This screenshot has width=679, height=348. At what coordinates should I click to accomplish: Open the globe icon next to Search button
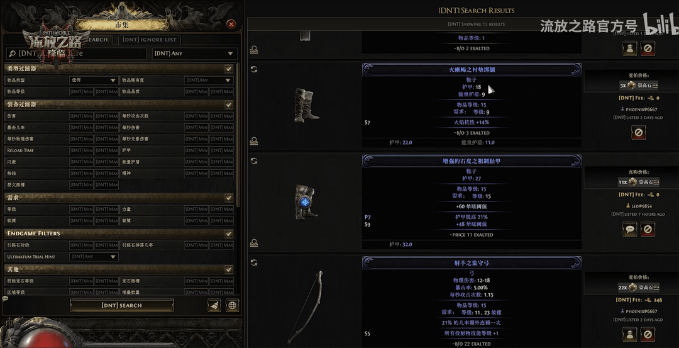click(x=232, y=305)
